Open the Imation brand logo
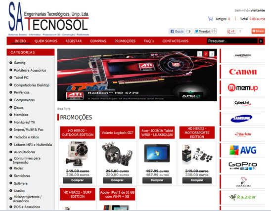This screenshot has width=271, height=211. click(243, 182)
